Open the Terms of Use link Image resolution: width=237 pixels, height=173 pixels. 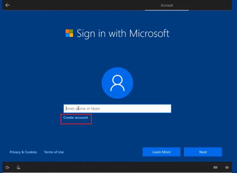[x=54, y=152]
